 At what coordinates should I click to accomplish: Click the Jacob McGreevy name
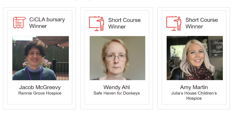(40, 87)
